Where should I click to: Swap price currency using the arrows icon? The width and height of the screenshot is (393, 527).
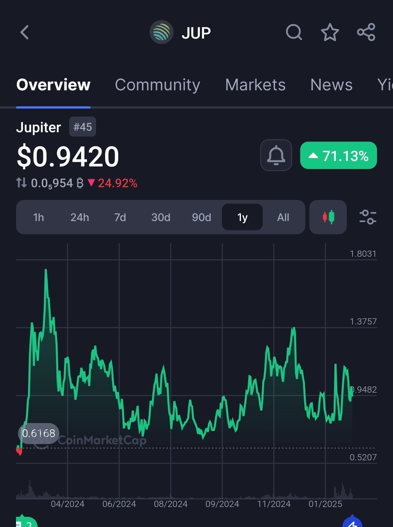[21, 182]
